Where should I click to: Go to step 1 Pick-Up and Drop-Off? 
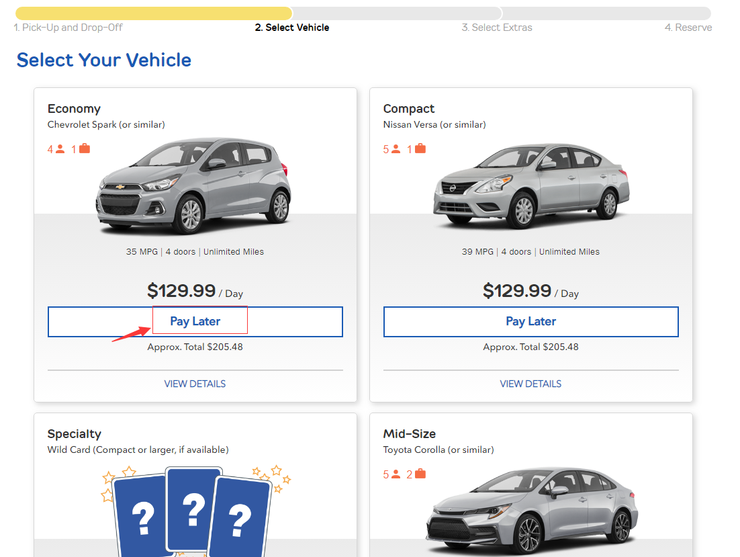click(68, 28)
